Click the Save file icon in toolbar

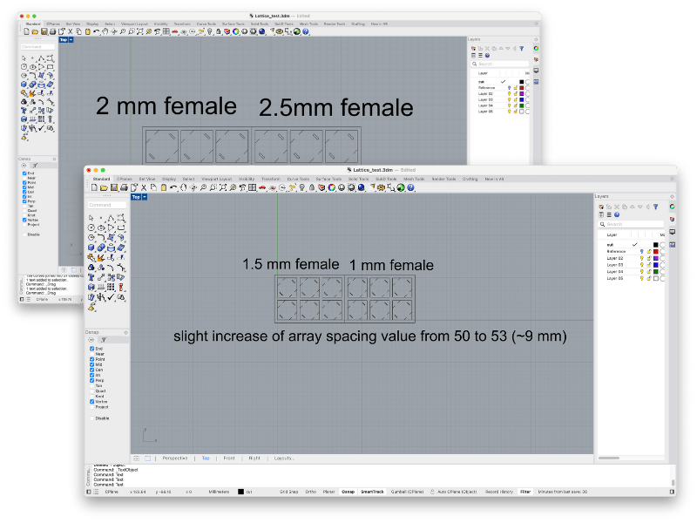113,187
